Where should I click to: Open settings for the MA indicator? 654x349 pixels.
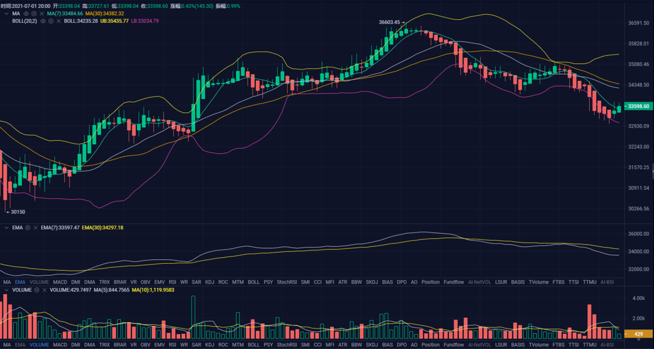point(34,13)
